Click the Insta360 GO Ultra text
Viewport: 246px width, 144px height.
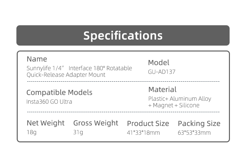pyautogui.click(x=49, y=102)
